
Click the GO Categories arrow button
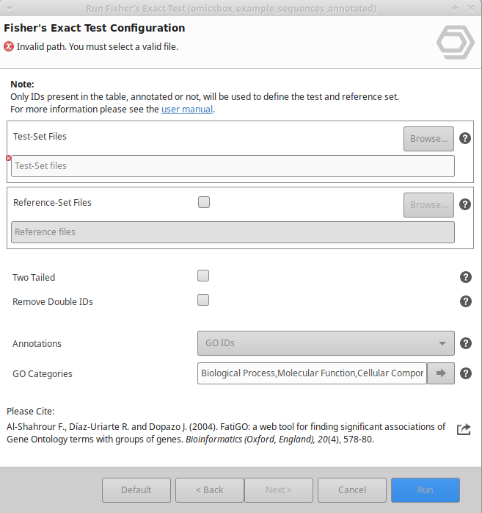click(x=441, y=373)
